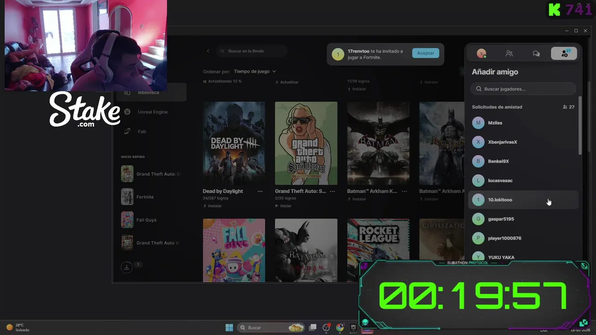
Task: Select friend request from player1000876
Action: pos(523,238)
